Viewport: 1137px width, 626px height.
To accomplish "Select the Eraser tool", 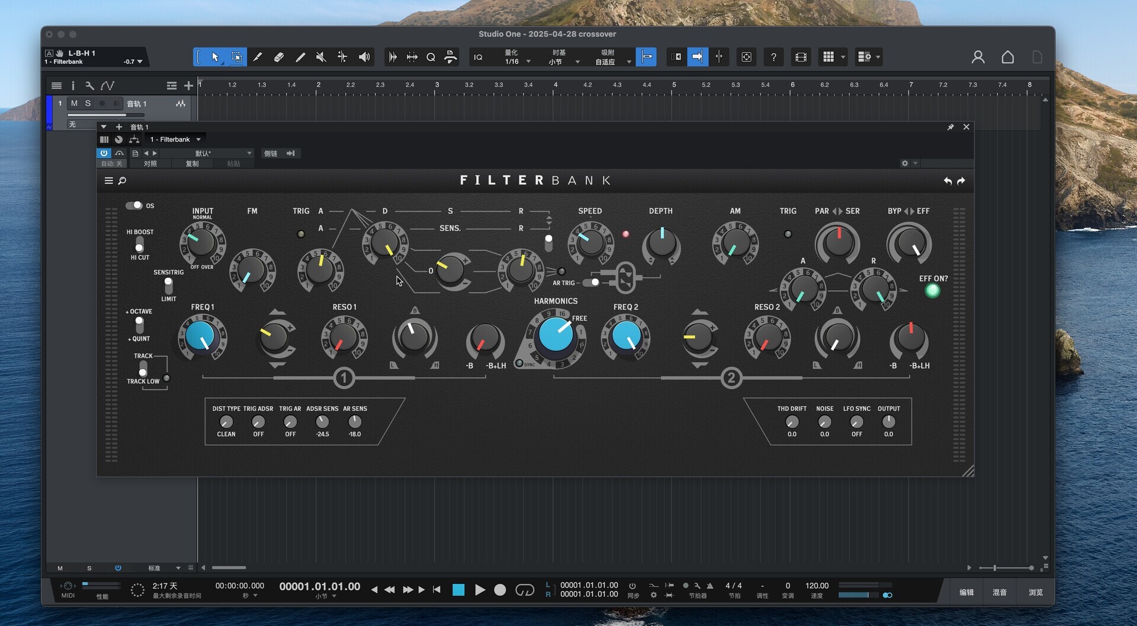I will pos(278,57).
